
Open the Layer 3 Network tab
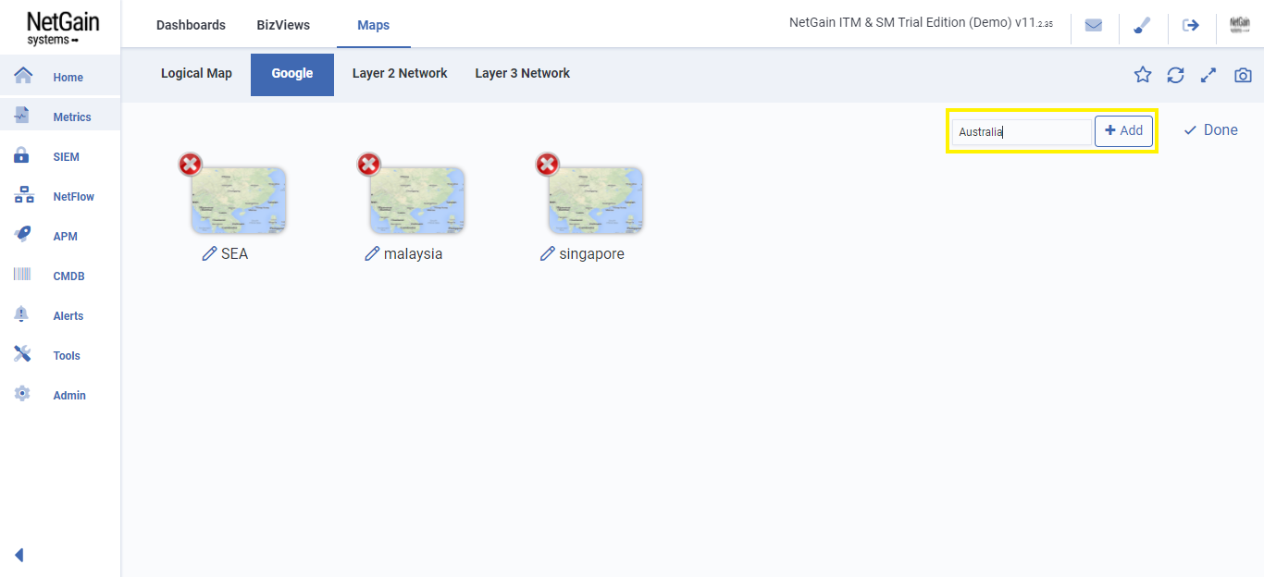(523, 73)
